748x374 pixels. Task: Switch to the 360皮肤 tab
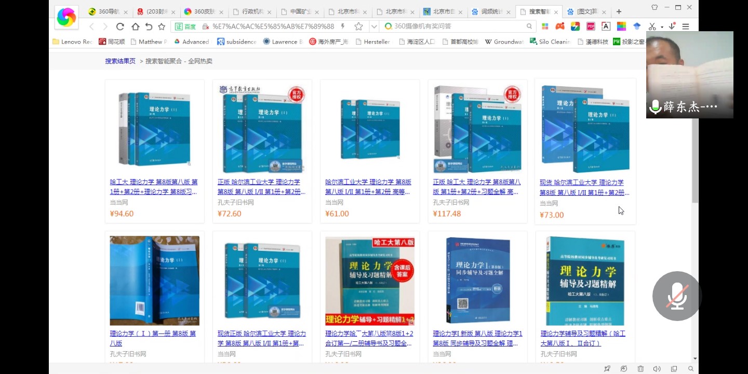(x=204, y=12)
